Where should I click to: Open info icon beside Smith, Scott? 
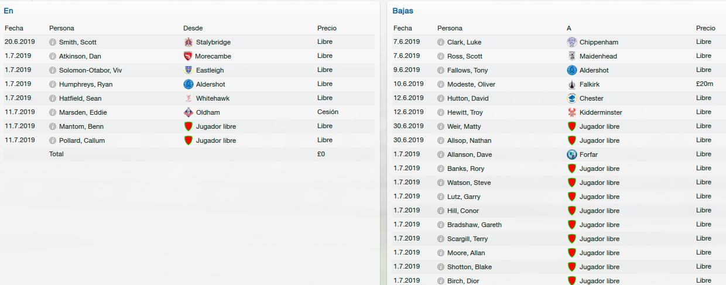point(53,42)
